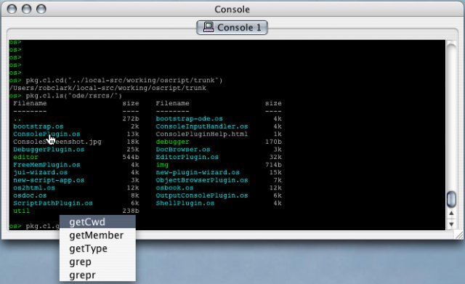465x284 pixels.
Task: Click DocBrowser.os file entry
Action: pyautogui.click(x=183, y=150)
